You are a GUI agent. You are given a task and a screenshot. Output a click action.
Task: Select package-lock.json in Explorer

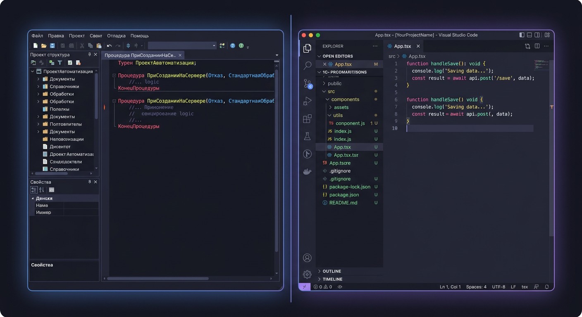(350, 187)
